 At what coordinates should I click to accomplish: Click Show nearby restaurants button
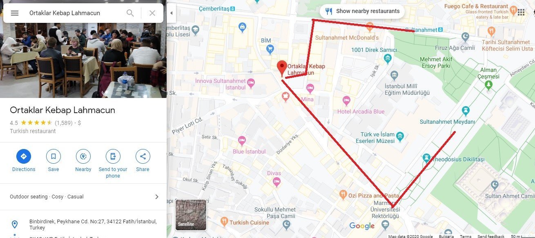[x=362, y=11]
